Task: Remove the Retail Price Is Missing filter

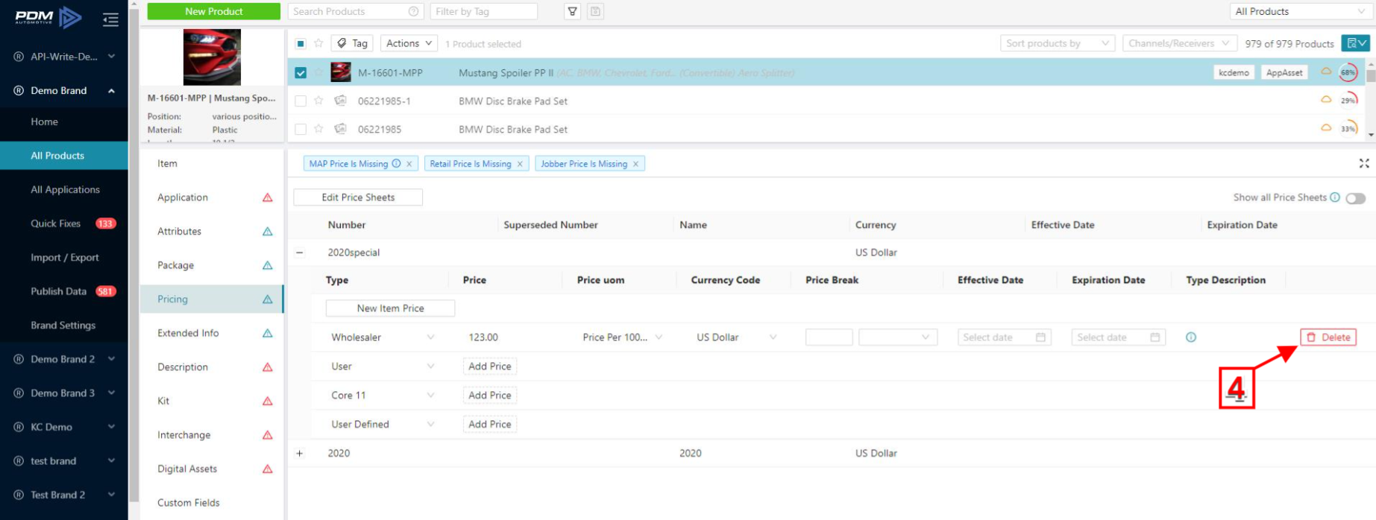Action: pos(520,164)
